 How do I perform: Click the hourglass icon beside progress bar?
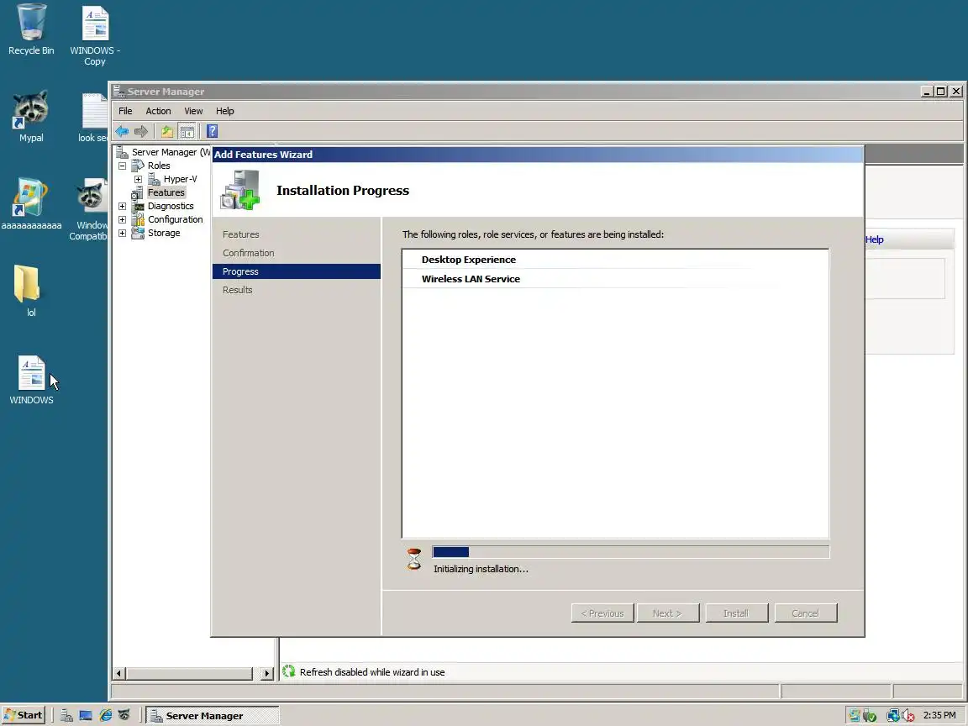click(414, 559)
